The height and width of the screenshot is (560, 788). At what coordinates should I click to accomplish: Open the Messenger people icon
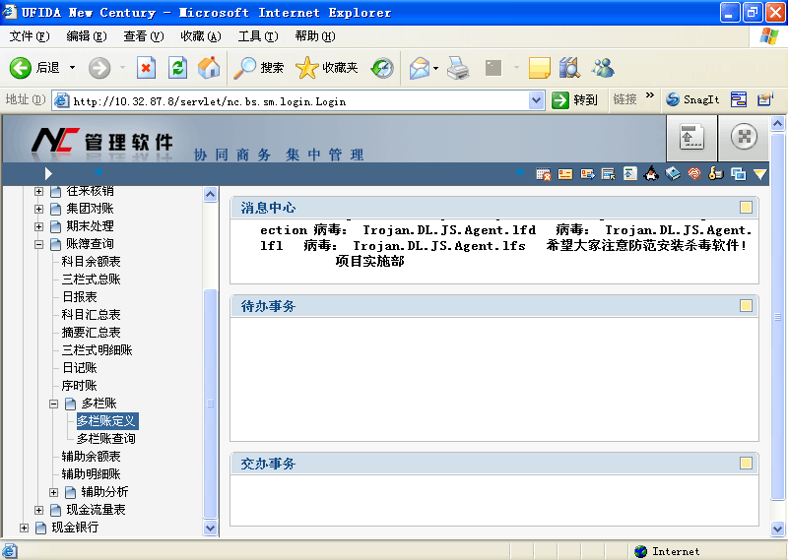(603, 68)
